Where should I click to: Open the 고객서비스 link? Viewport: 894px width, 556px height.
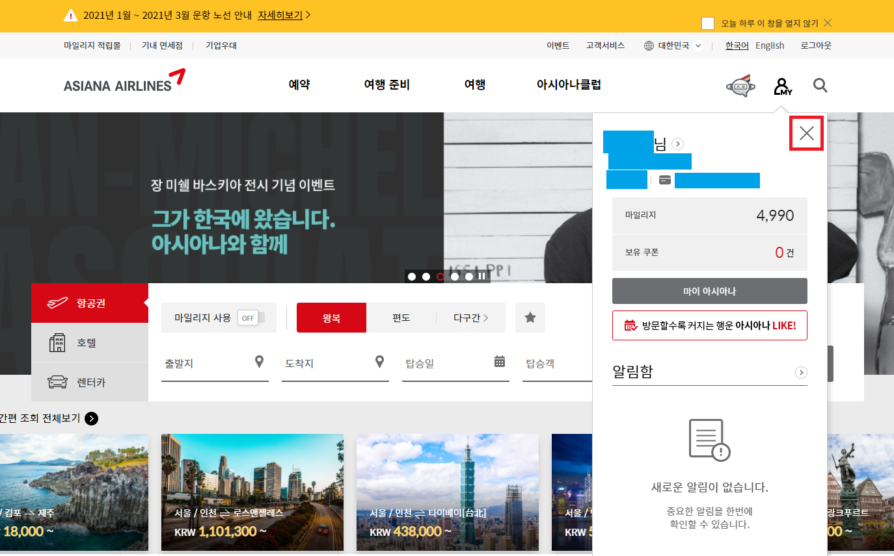point(605,45)
